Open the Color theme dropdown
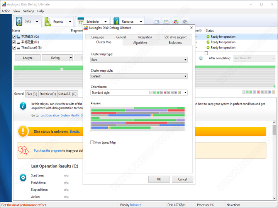278x208 pixels. tap(139, 92)
